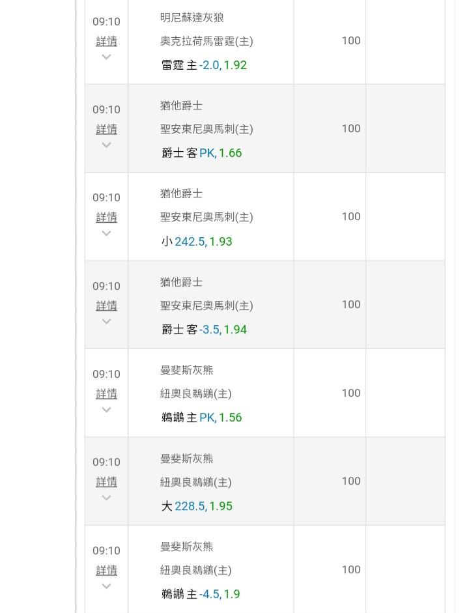Screen dimensions: 469x613
Task: Expand chevron in 爵士 客 -3.5 row
Action: [x=107, y=321]
